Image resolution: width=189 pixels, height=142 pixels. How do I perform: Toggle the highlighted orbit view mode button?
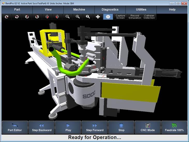(x=108, y=17)
